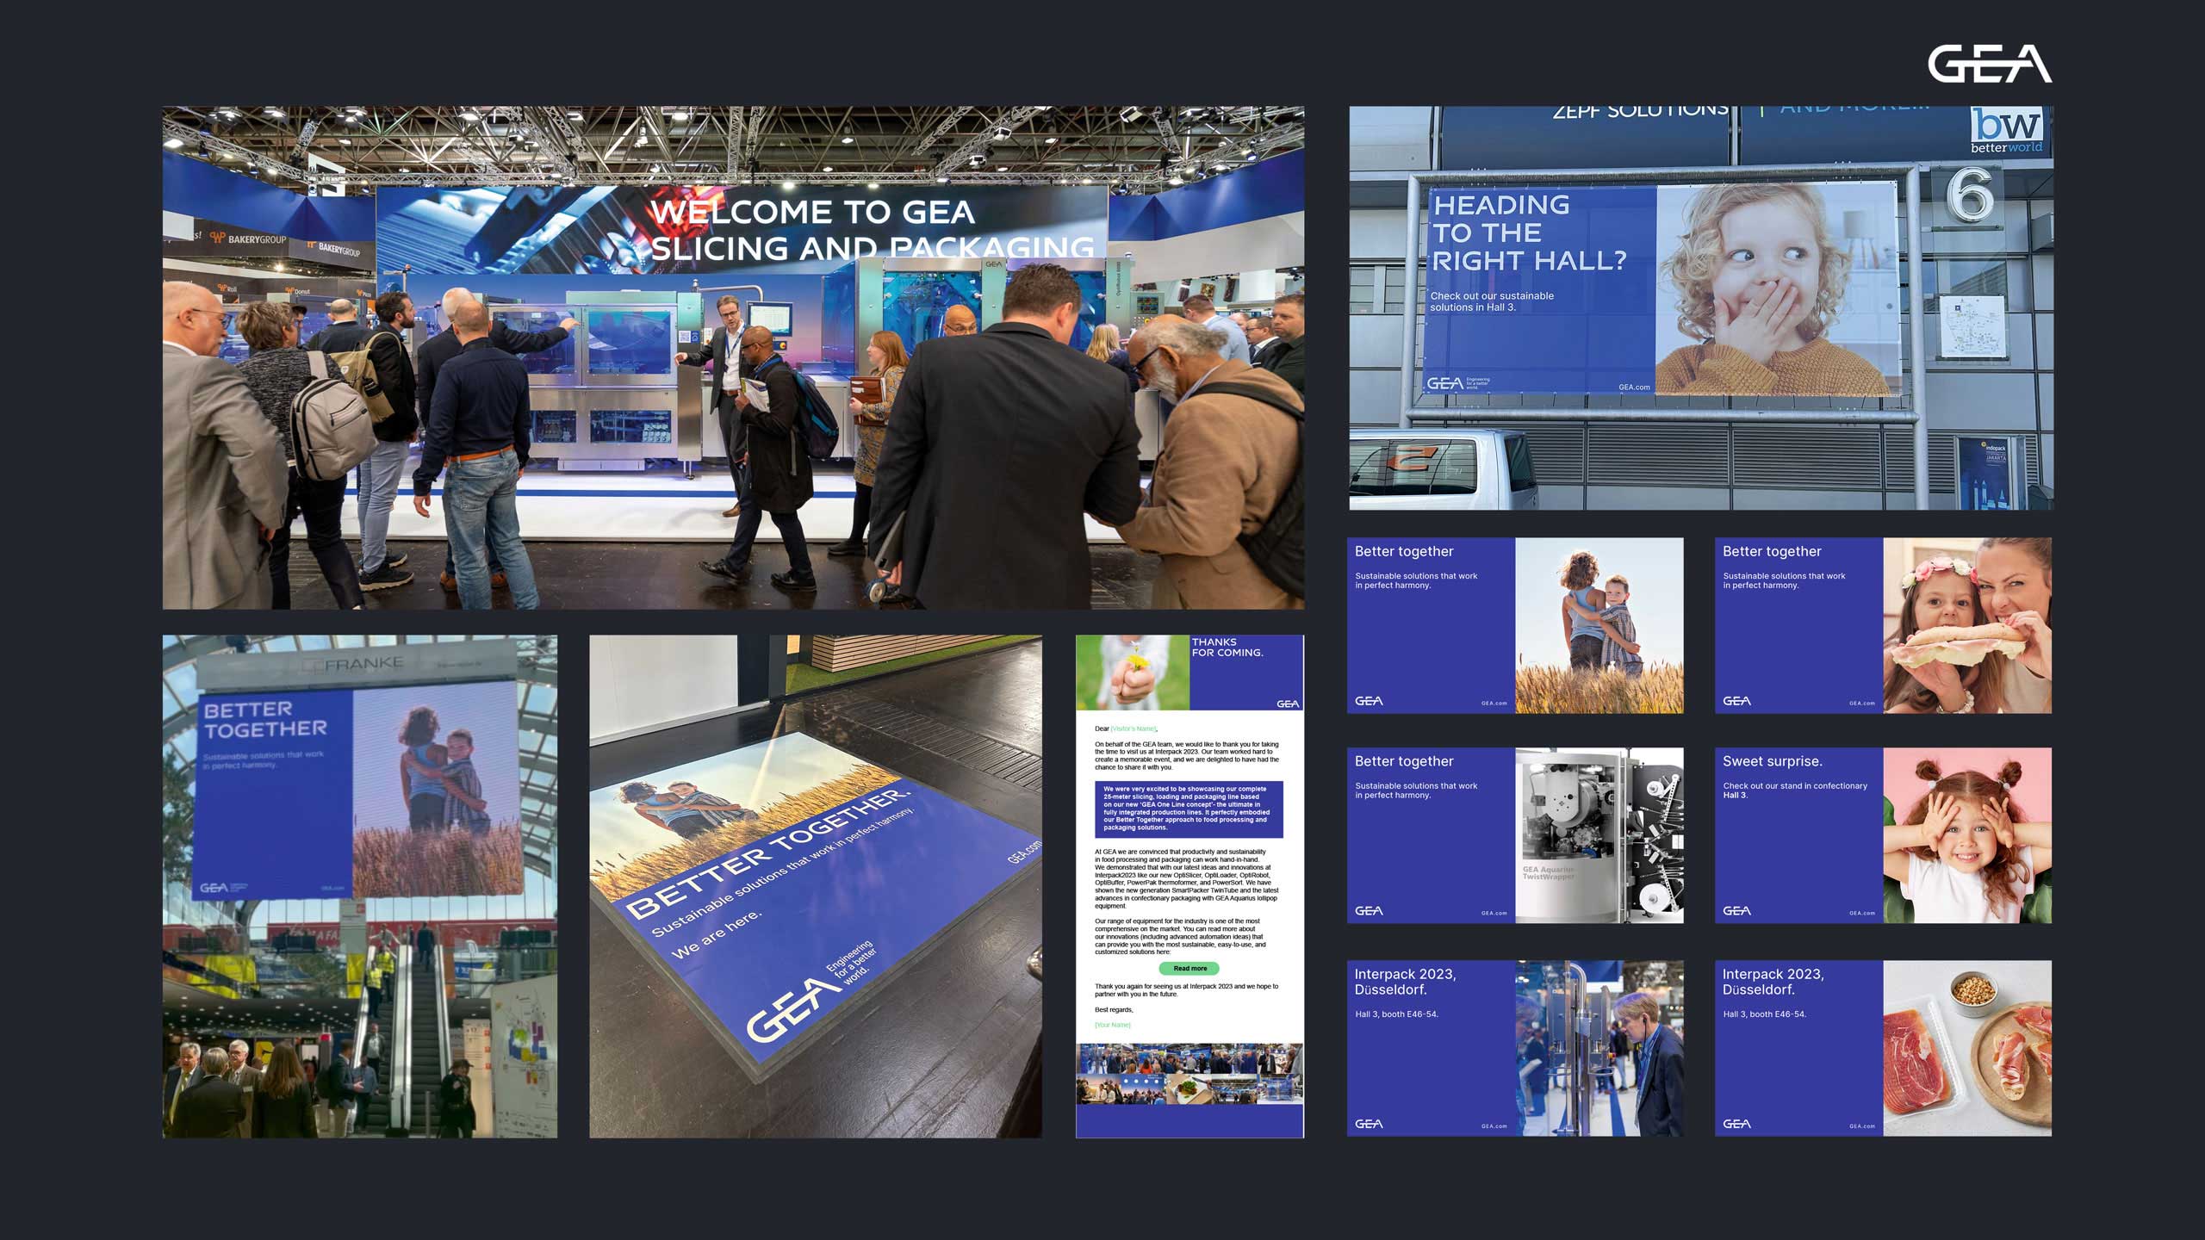Select the Better Together floor graphic photo
The height and width of the screenshot is (1240, 2205).
pos(815,886)
